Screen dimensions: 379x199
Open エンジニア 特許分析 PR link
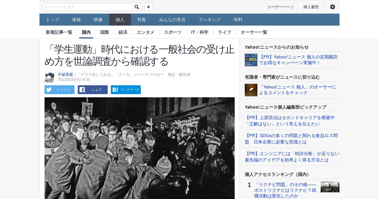[292, 157]
